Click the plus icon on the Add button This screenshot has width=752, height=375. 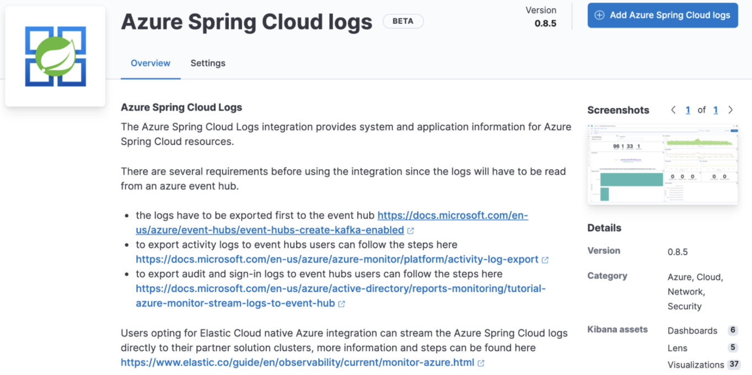[599, 15]
